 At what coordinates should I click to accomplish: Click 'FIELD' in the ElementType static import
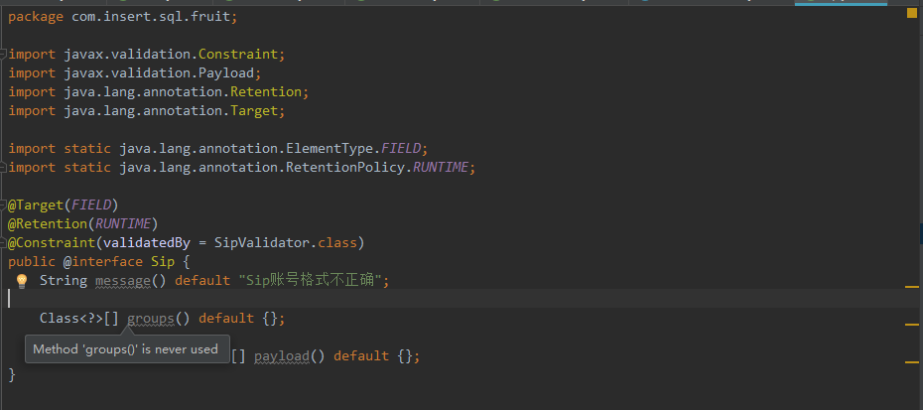pos(400,149)
